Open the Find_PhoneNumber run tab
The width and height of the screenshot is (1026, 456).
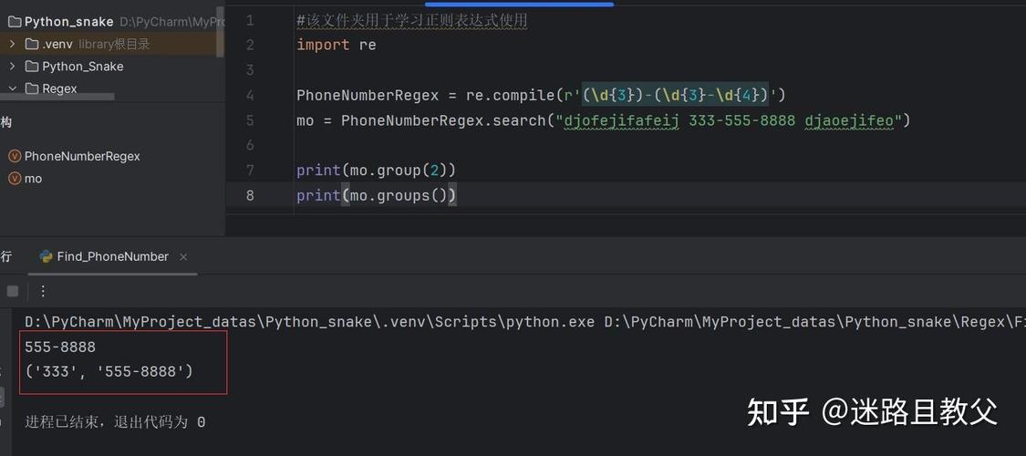[112, 256]
